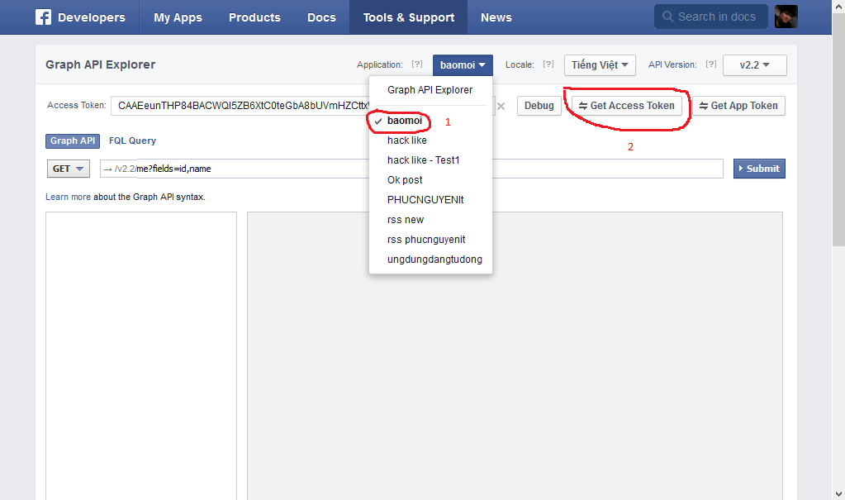The image size is (845, 500).
Task: Select Graph API Explorer in application menu
Action: coord(430,90)
